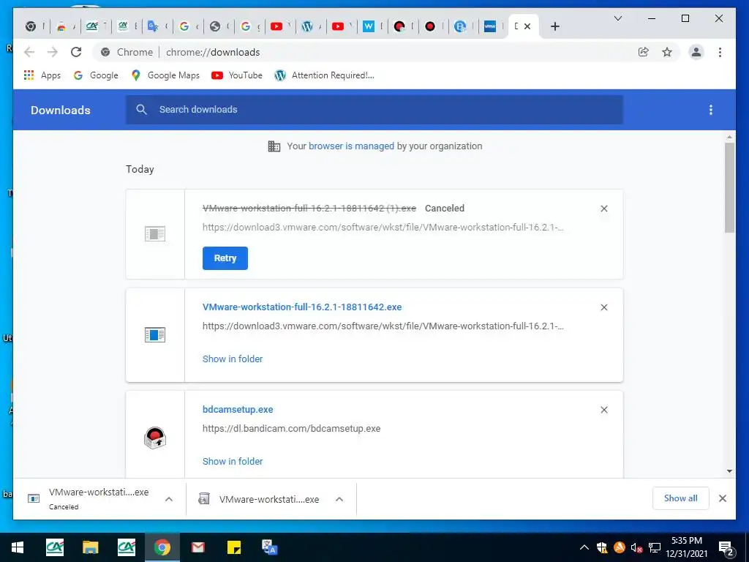Open the Downloads page three-dot menu
Viewport: 749px width, 562px height.
pyautogui.click(x=711, y=110)
